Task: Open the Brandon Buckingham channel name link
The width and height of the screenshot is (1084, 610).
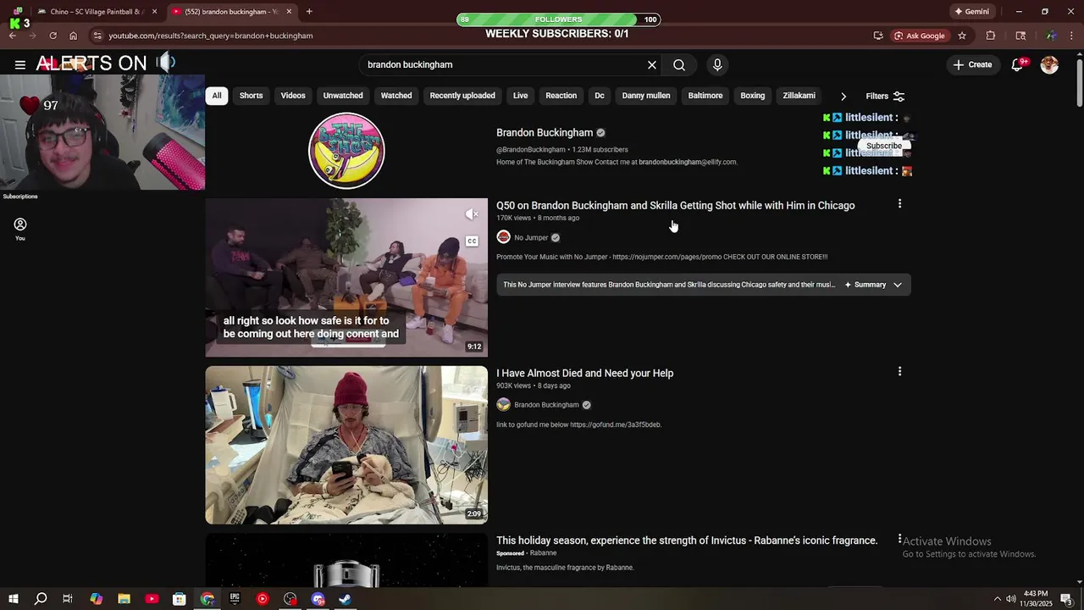Action: [x=545, y=133]
